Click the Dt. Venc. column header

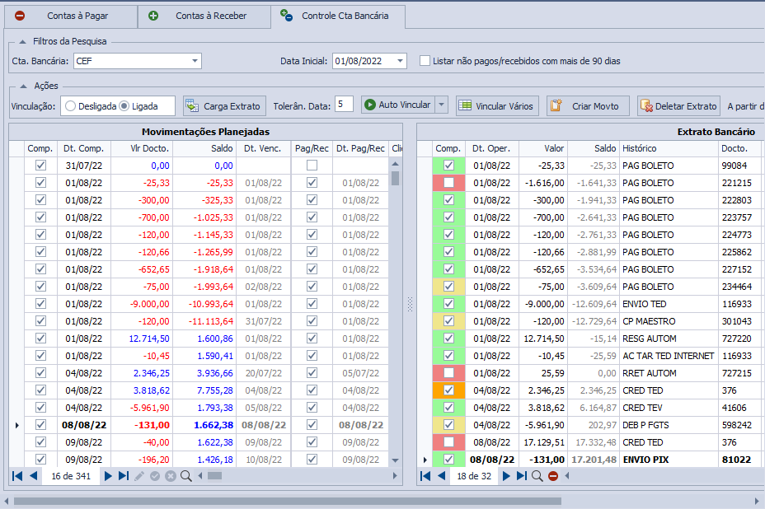tap(264, 148)
